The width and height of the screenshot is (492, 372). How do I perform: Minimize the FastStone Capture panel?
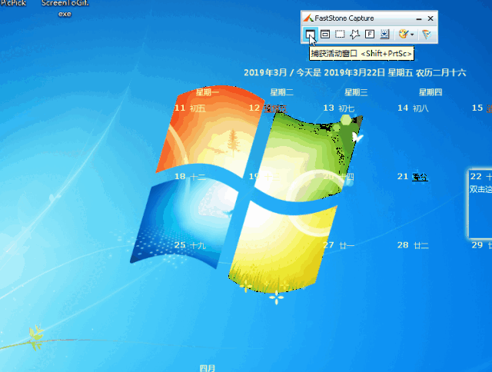(418, 18)
